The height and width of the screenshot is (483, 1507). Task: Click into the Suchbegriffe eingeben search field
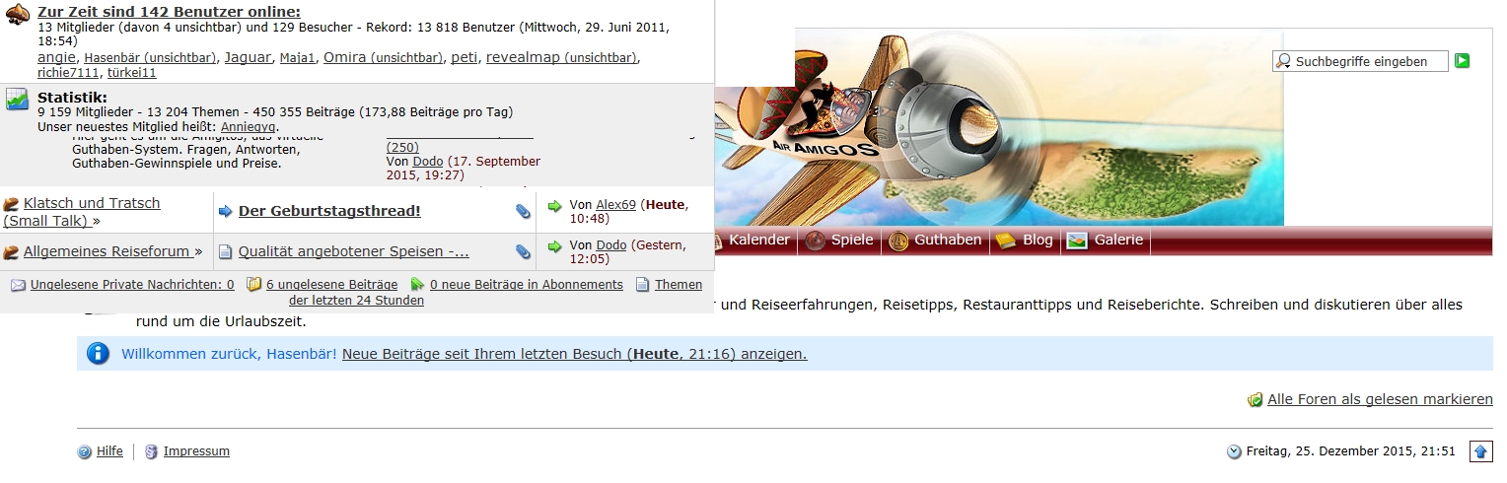(1360, 61)
